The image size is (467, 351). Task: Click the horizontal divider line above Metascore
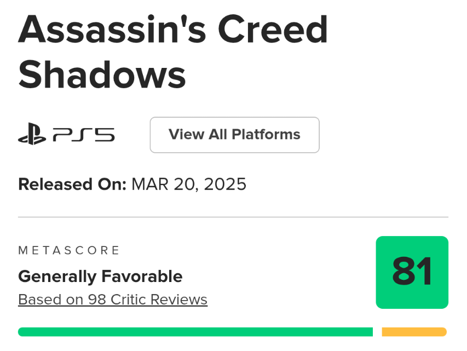click(233, 217)
